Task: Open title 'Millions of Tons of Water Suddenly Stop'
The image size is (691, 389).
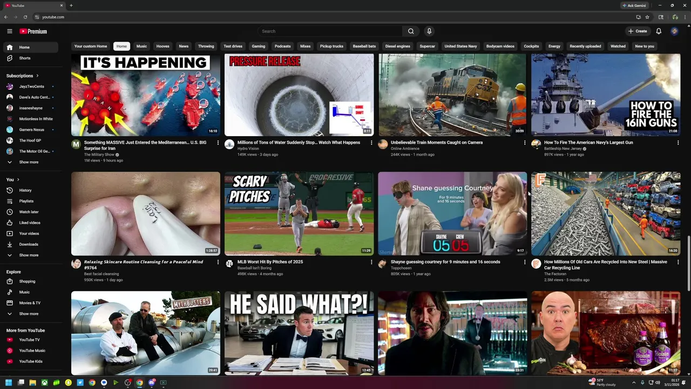Action: (x=299, y=143)
